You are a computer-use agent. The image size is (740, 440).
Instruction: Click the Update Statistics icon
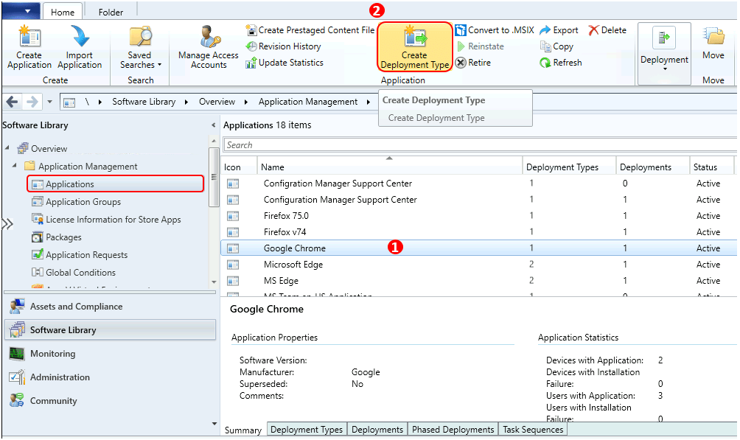251,62
